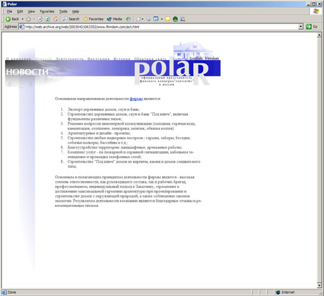Click the Stop loading icon
The width and height of the screenshot is (324, 296).
point(40,19)
